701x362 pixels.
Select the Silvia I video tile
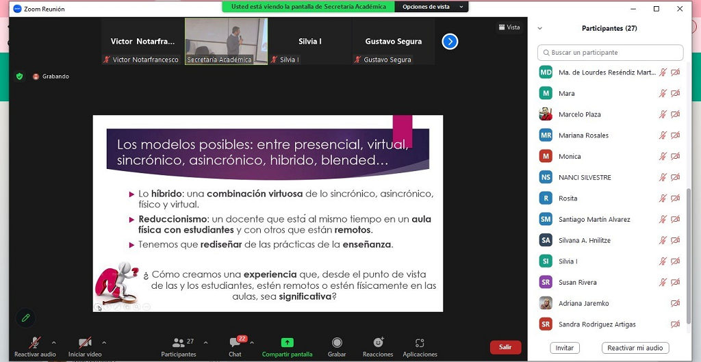(x=310, y=42)
